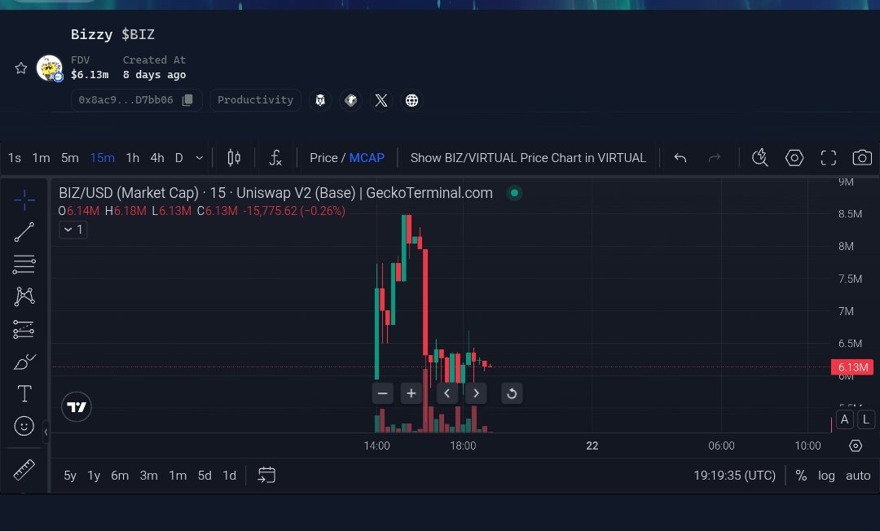Select the Text annotation tool
The image size is (880, 531).
(24, 393)
